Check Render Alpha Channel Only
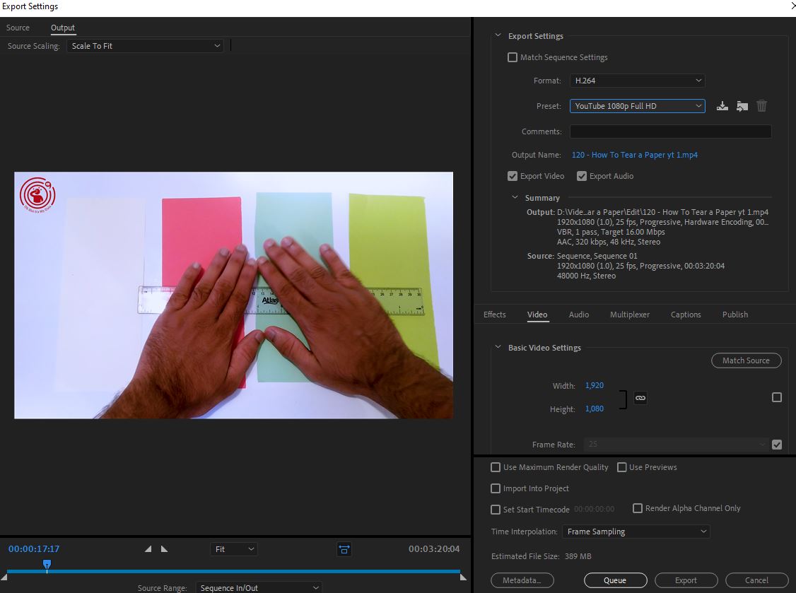Image resolution: width=796 pixels, height=593 pixels. point(638,508)
